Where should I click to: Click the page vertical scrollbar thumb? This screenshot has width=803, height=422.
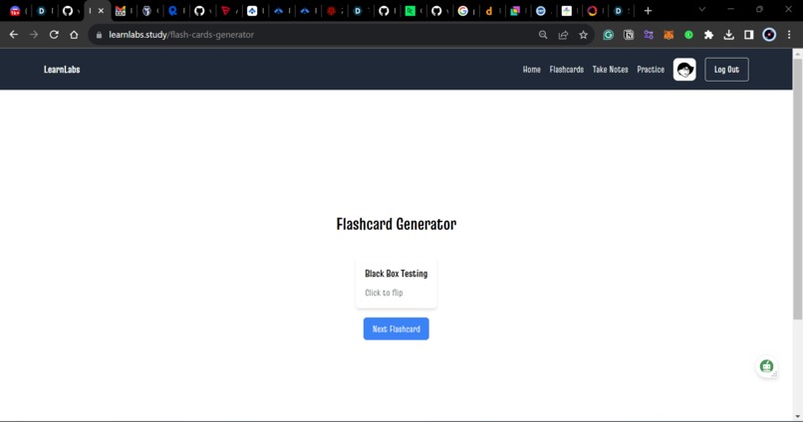pyautogui.click(x=797, y=189)
